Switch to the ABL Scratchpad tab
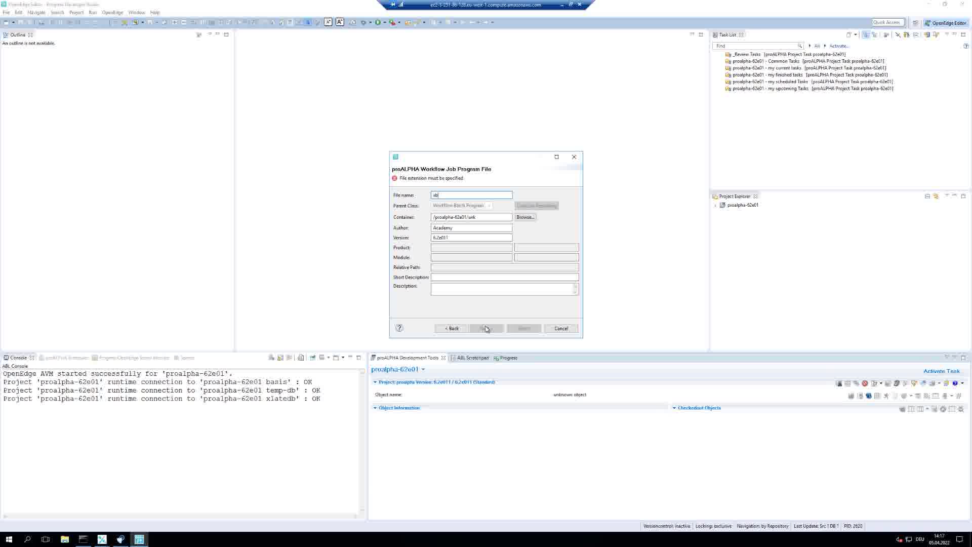This screenshot has height=547, width=972. [x=469, y=358]
